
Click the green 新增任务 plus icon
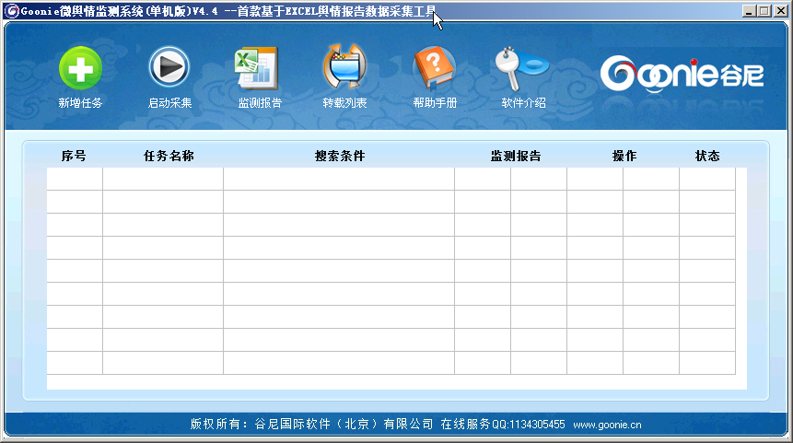click(80, 69)
